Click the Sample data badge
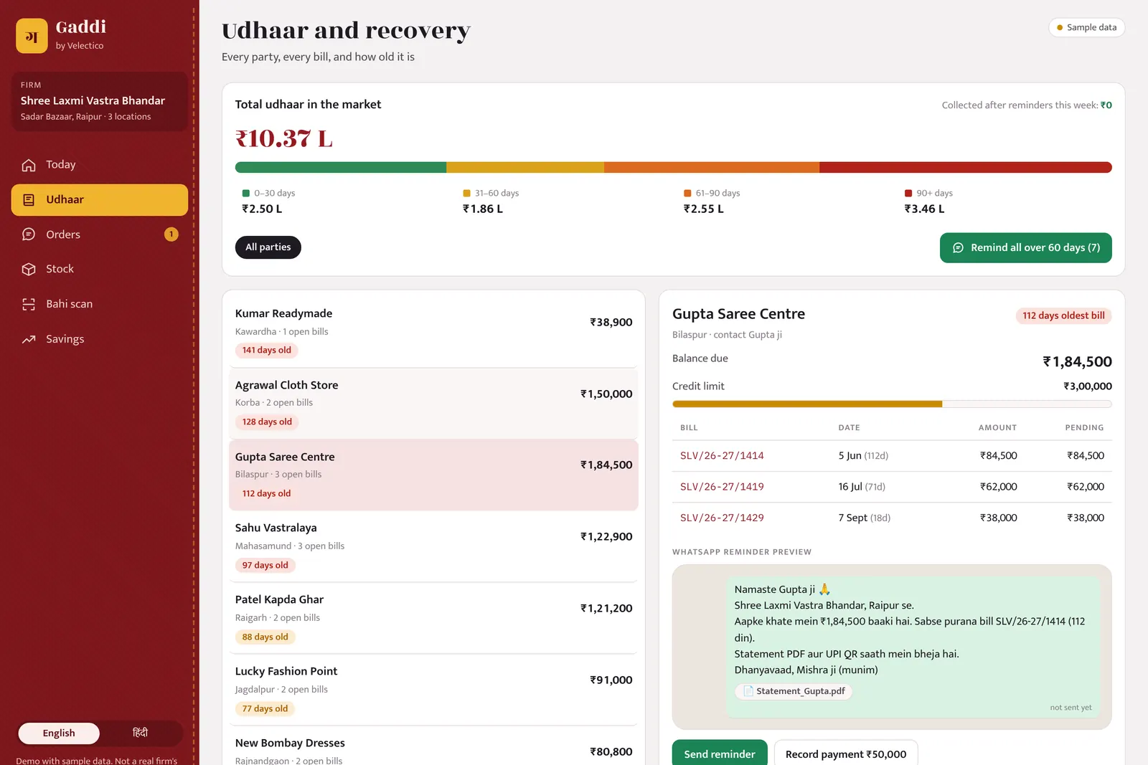 pyautogui.click(x=1086, y=27)
